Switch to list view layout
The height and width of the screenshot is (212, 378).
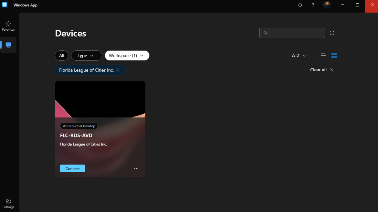click(323, 56)
